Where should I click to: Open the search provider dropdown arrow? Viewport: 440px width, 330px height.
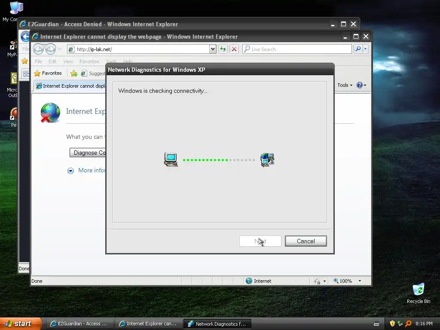(x=365, y=49)
